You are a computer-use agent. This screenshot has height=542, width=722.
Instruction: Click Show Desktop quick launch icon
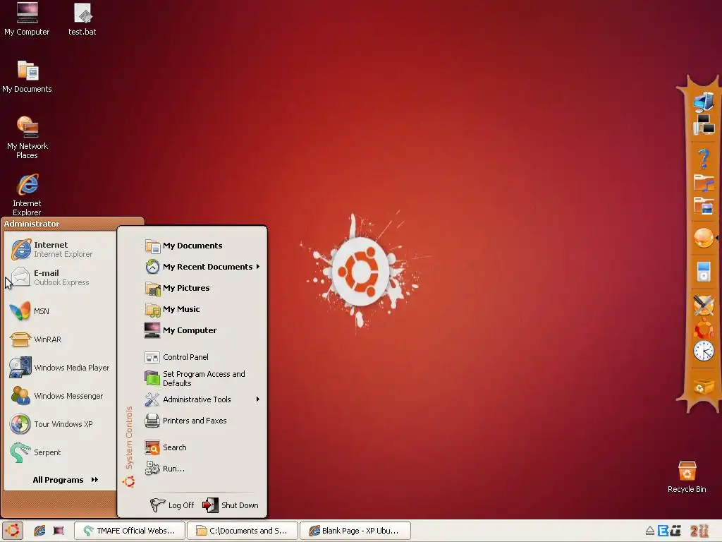59,531
